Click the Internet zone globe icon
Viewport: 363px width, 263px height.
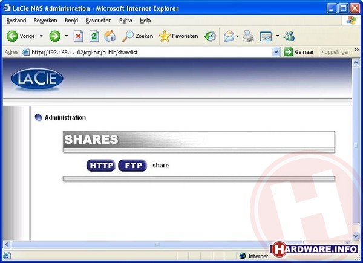[243, 256]
